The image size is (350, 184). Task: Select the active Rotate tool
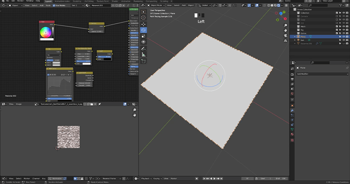[x=143, y=30]
